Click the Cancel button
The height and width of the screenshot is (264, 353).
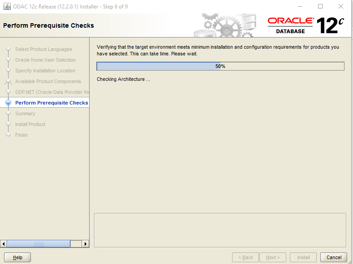(334, 257)
